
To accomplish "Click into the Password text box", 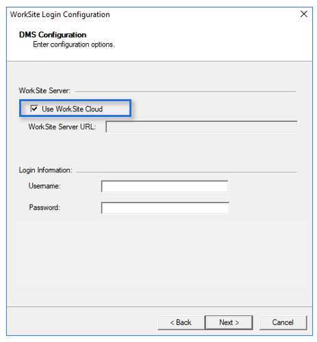I will pyautogui.click(x=165, y=208).
